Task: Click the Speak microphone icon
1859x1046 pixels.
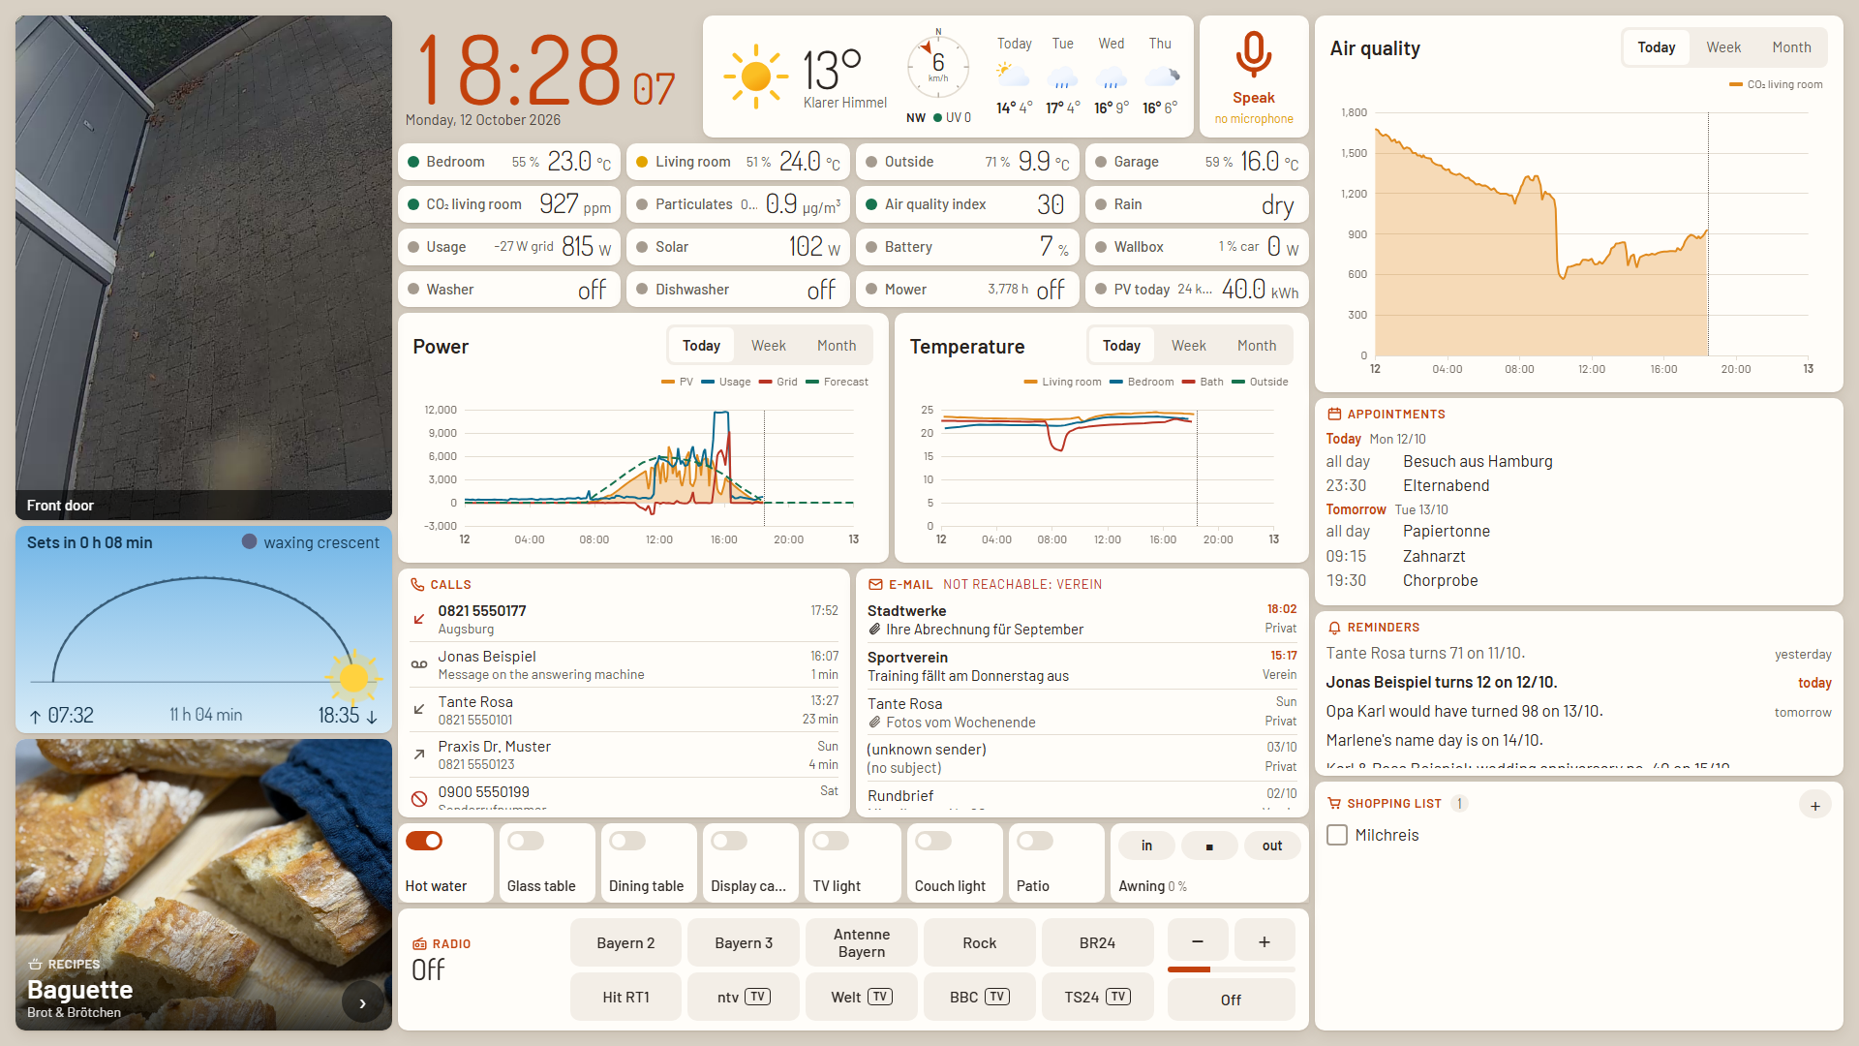Action: pos(1253,54)
